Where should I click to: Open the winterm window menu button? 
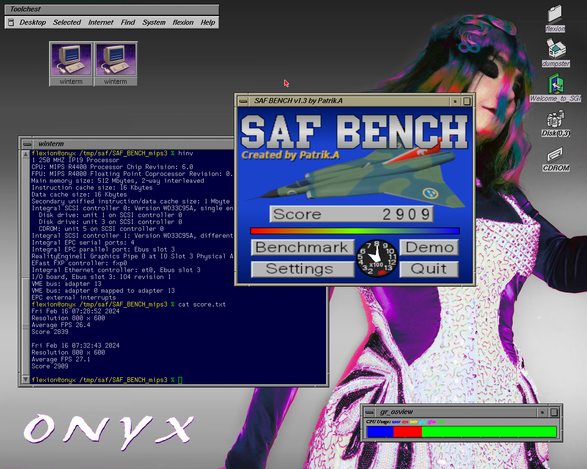point(27,144)
